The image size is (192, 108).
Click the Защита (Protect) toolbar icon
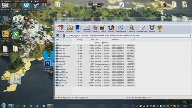(x=152, y=28)
